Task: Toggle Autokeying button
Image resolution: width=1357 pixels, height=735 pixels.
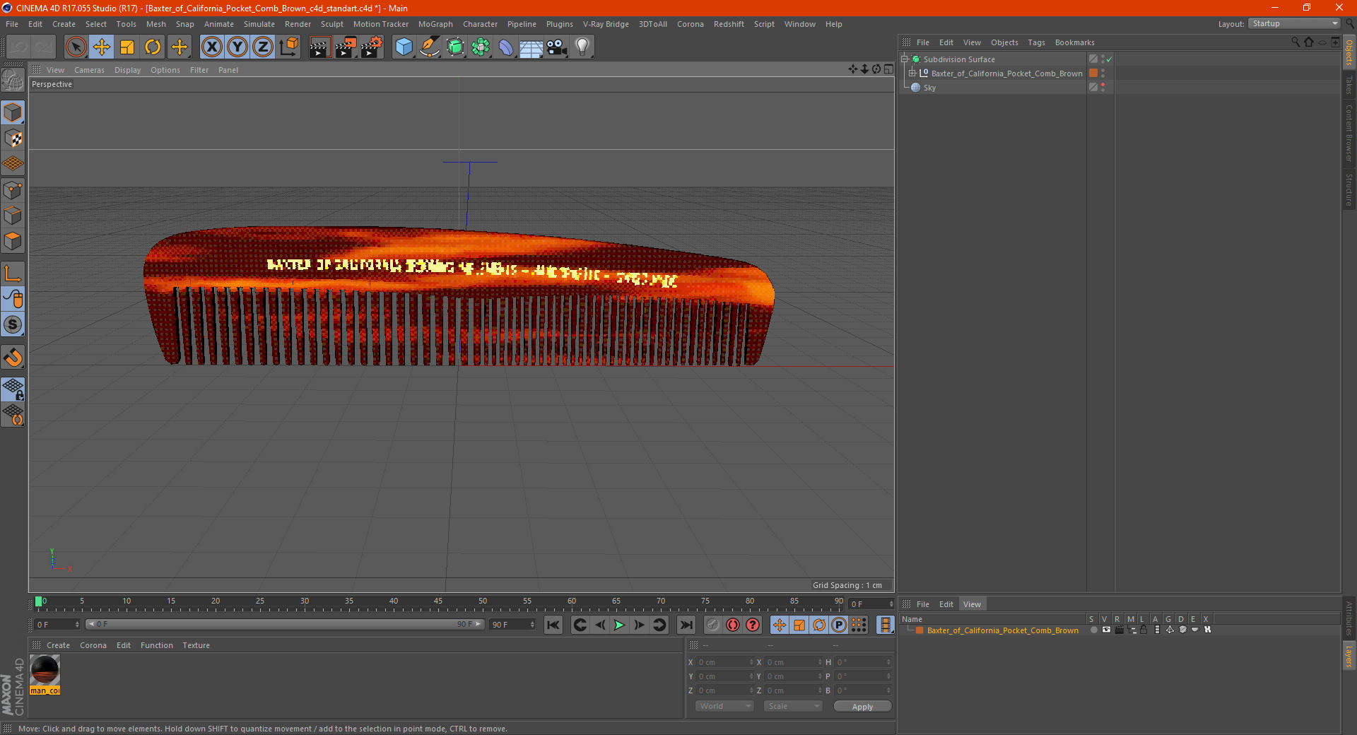Action: 733,625
